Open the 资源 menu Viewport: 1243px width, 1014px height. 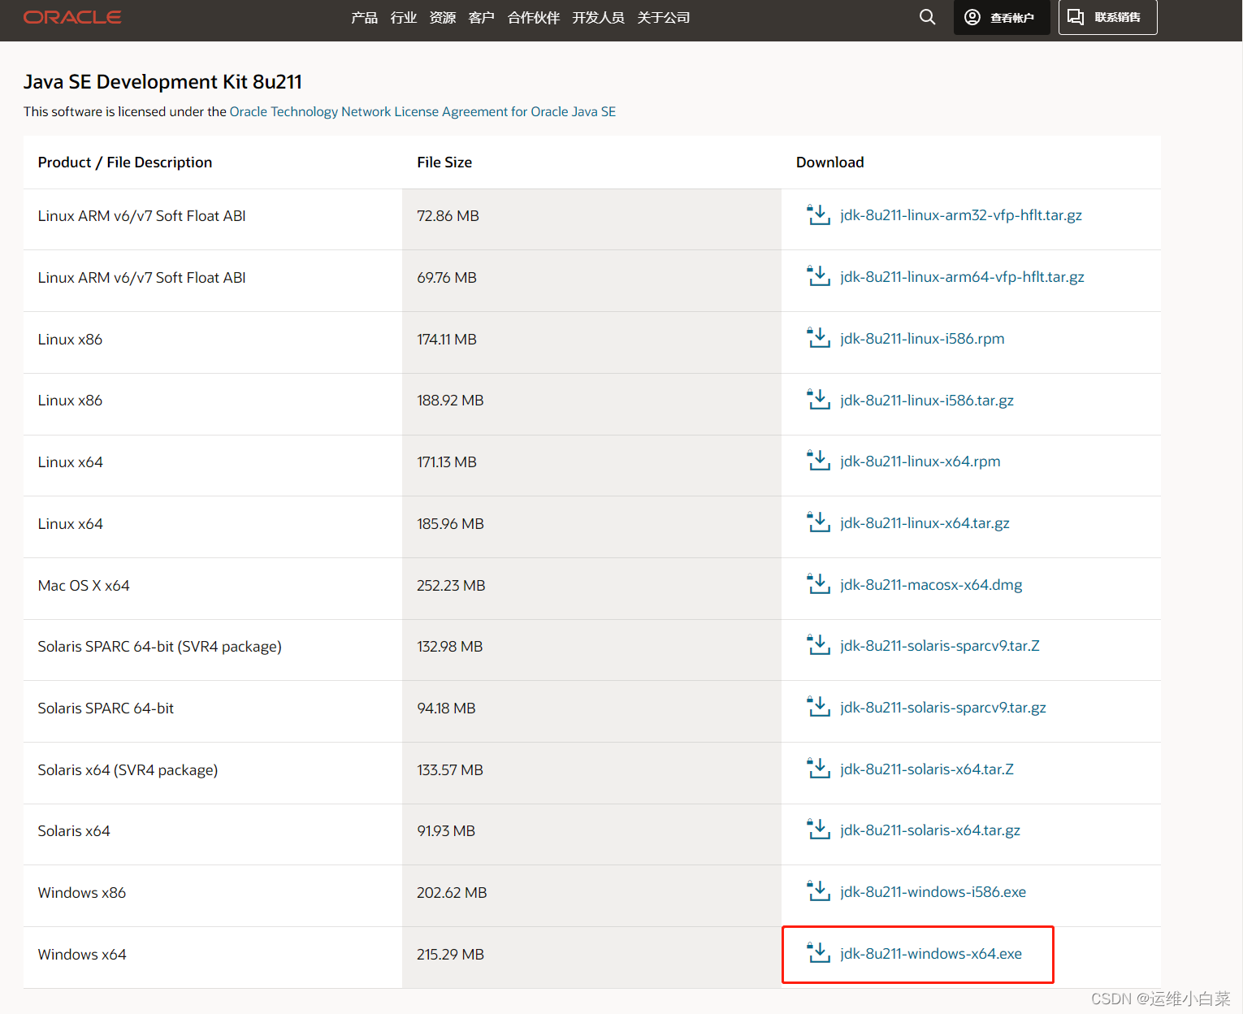[x=442, y=18]
